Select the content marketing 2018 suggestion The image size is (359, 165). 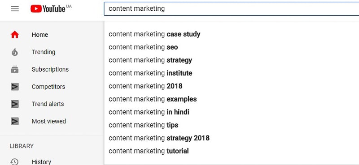click(232, 86)
